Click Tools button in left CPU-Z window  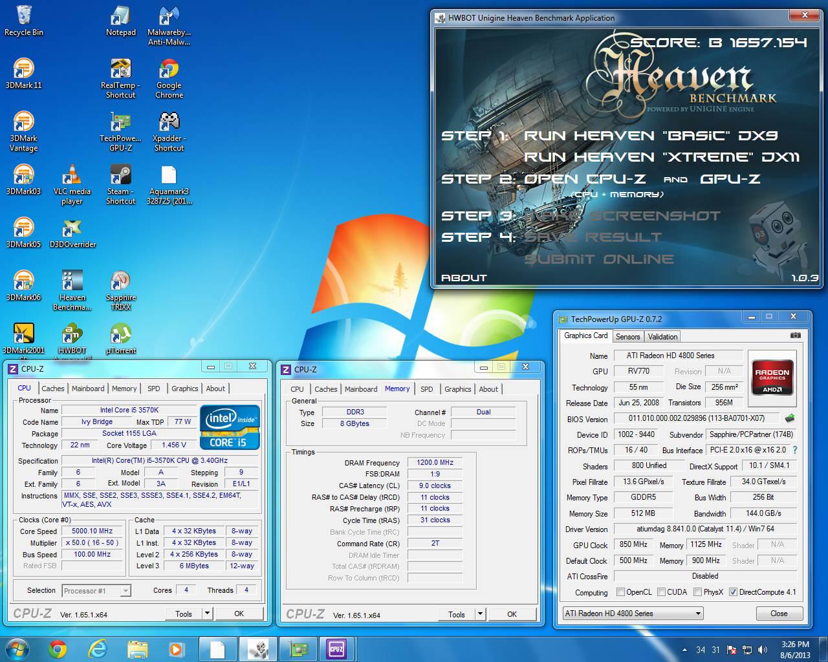[184, 614]
